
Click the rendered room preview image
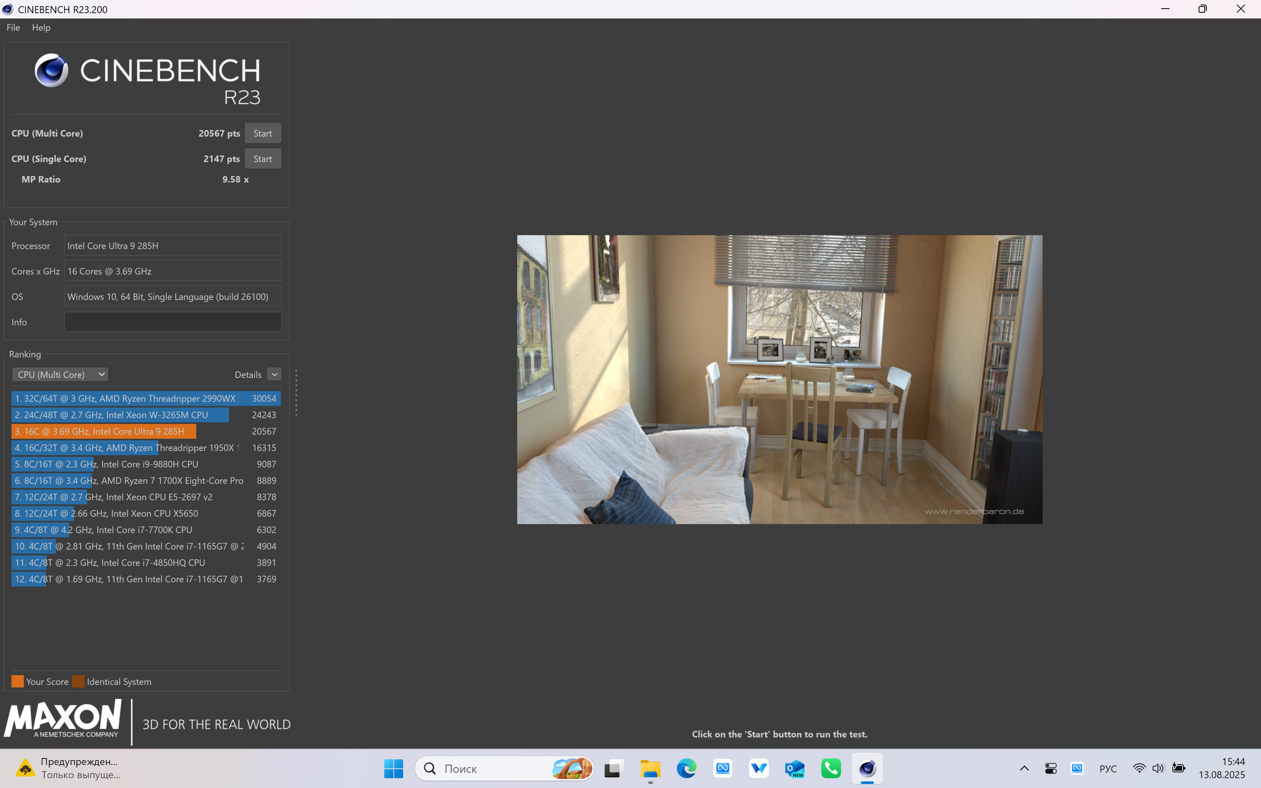[780, 379]
